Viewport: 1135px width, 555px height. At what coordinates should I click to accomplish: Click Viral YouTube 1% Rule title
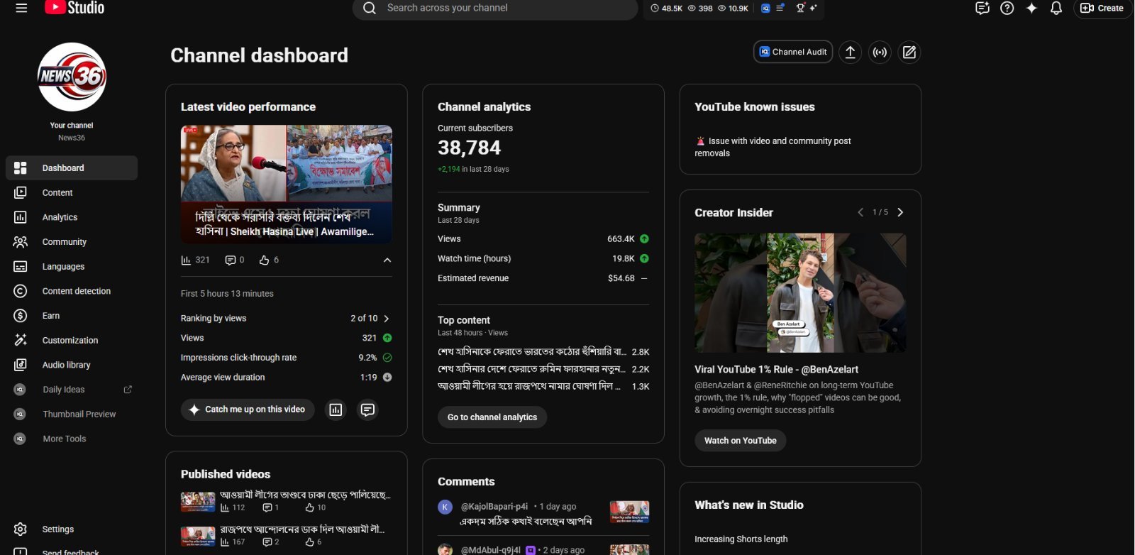coord(777,370)
